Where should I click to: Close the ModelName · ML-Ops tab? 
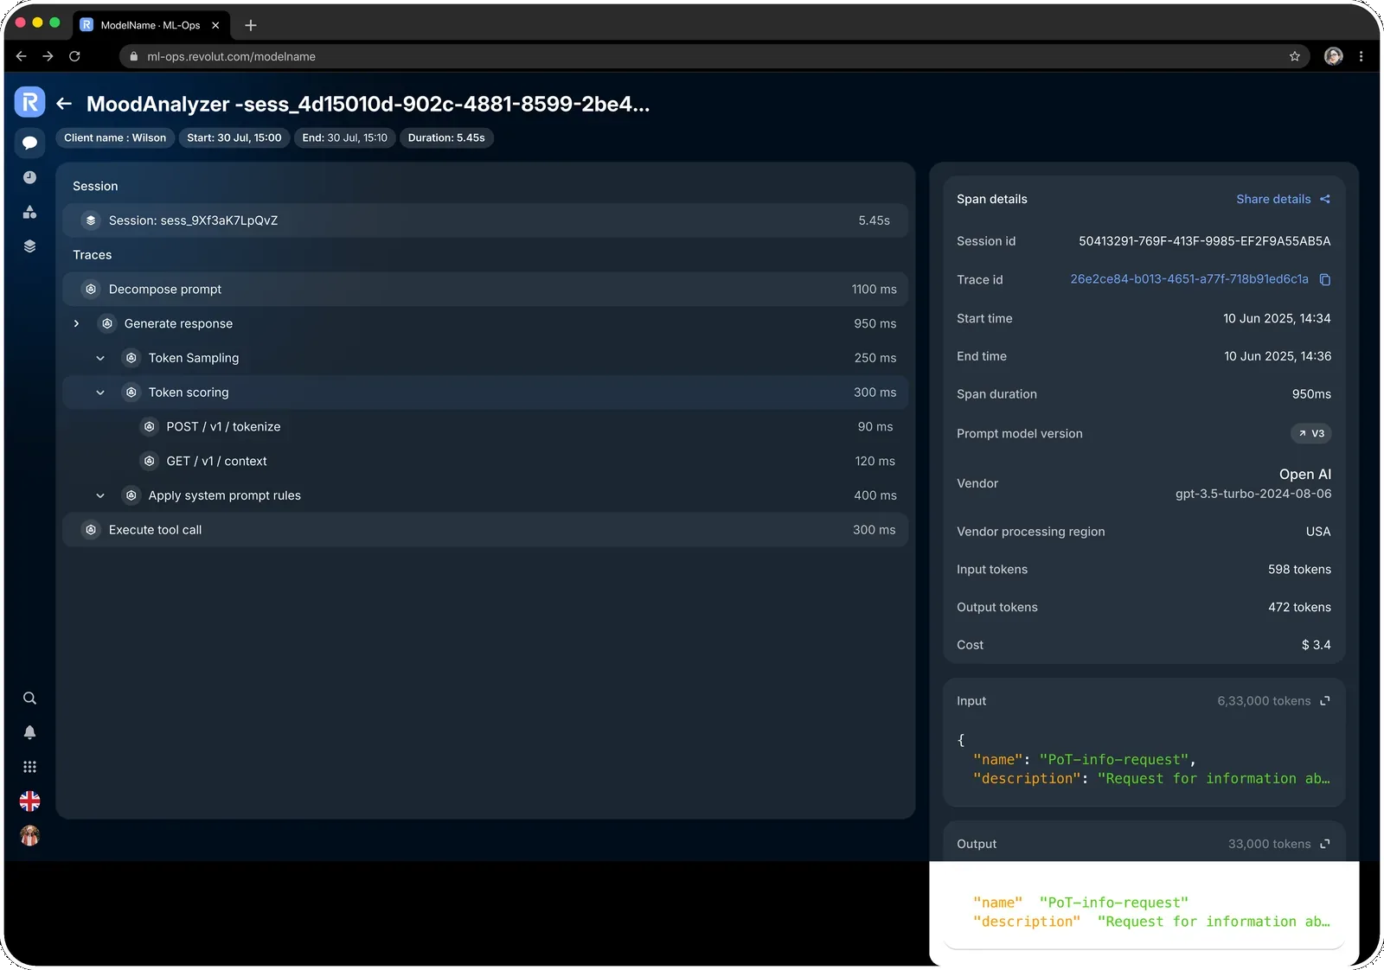pos(215,25)
